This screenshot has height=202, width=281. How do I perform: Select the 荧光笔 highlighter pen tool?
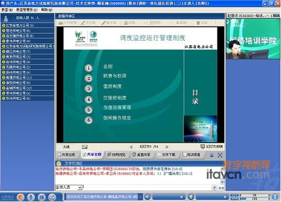pos(88,23)
